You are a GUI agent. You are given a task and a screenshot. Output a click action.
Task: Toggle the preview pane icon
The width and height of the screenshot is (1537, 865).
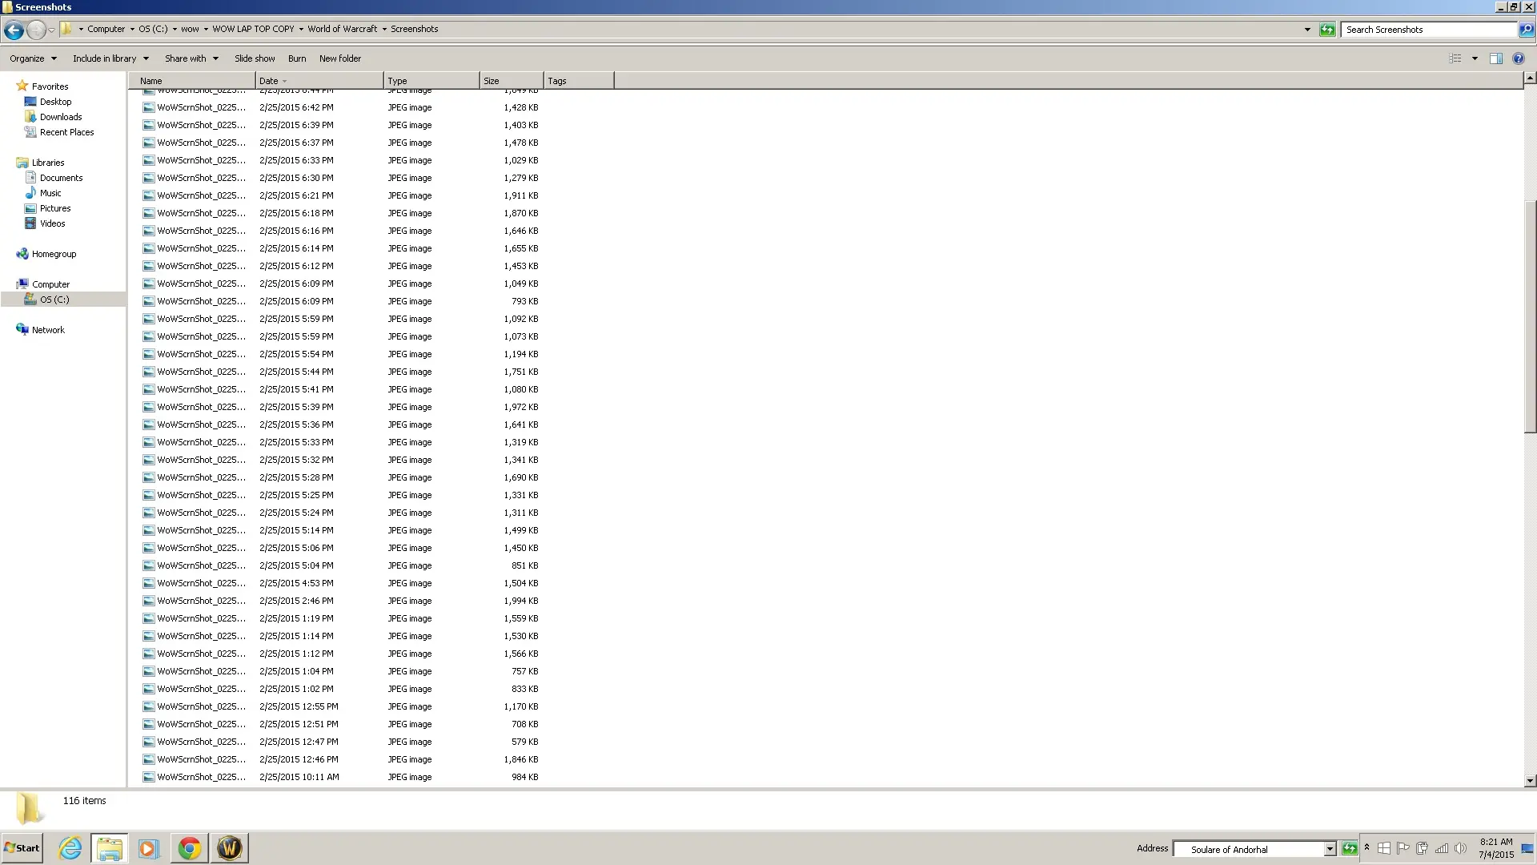coord(1495,58)
